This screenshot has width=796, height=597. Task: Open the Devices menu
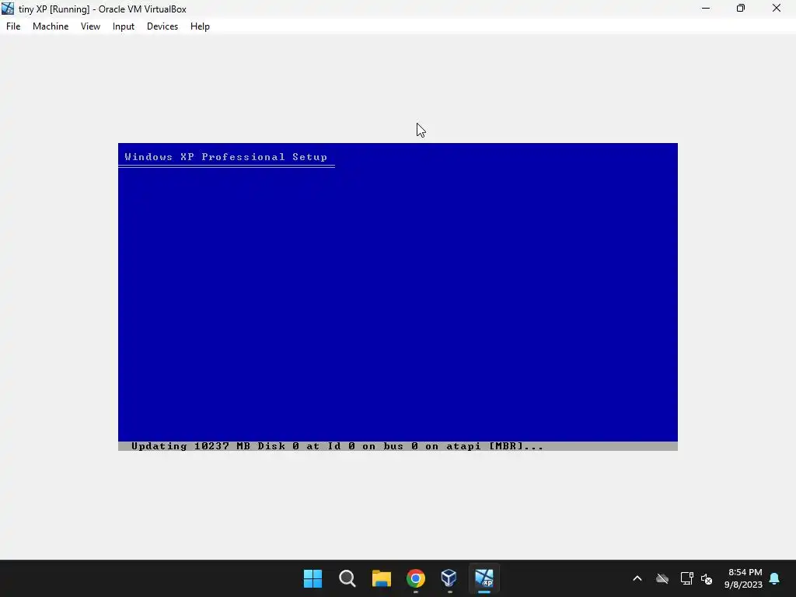[x=162, y=26]
